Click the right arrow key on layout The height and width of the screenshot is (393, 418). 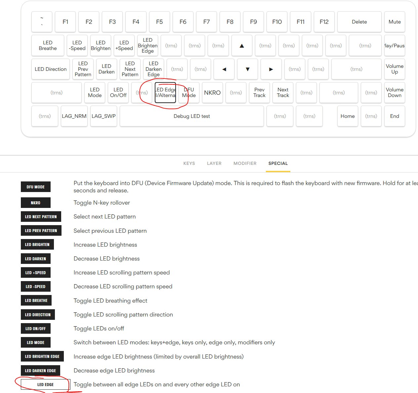coord(271,69)
